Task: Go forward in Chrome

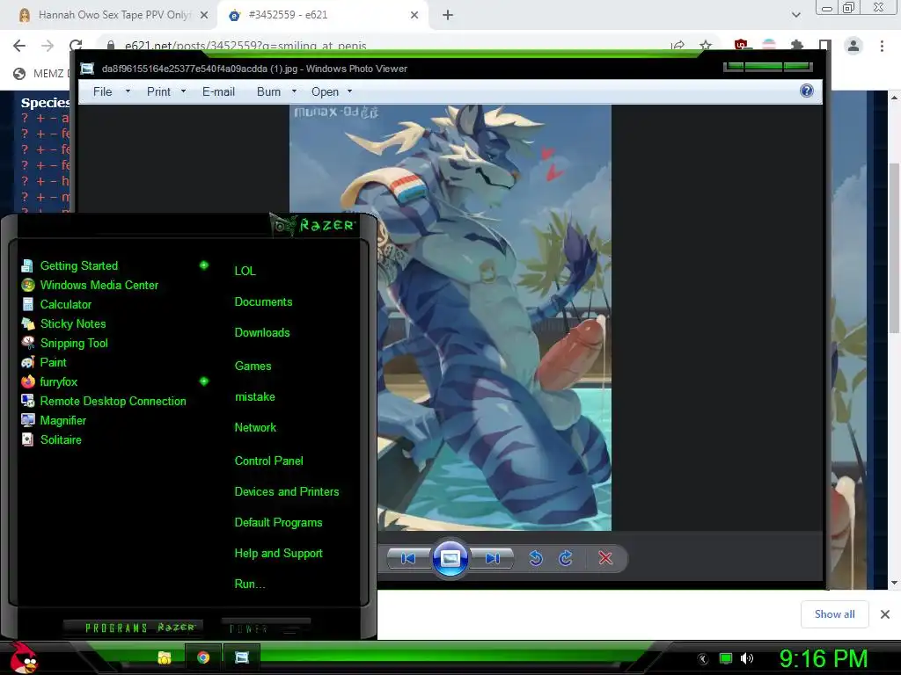Action: 48,46
